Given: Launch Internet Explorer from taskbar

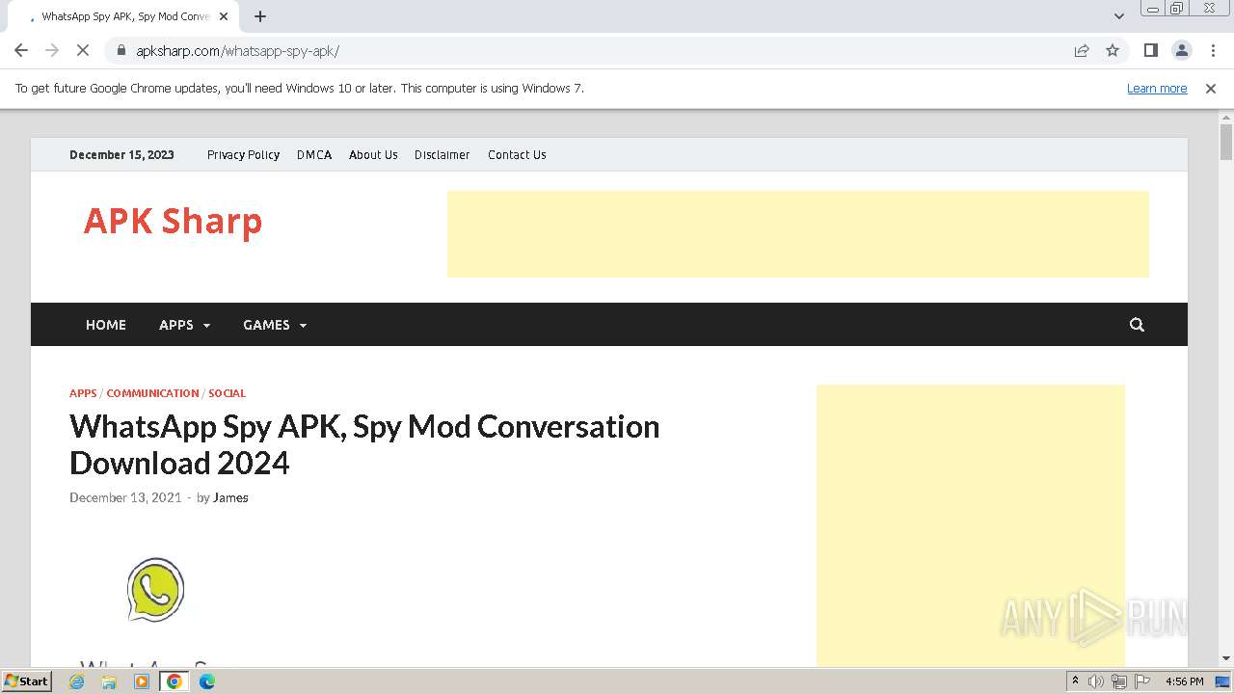Looking at the screenshot, I should pos(77,681).
